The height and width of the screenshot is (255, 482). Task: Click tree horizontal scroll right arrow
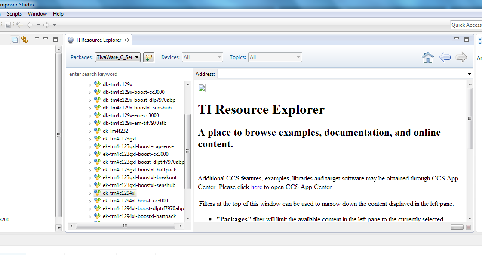tap(180, 226)
